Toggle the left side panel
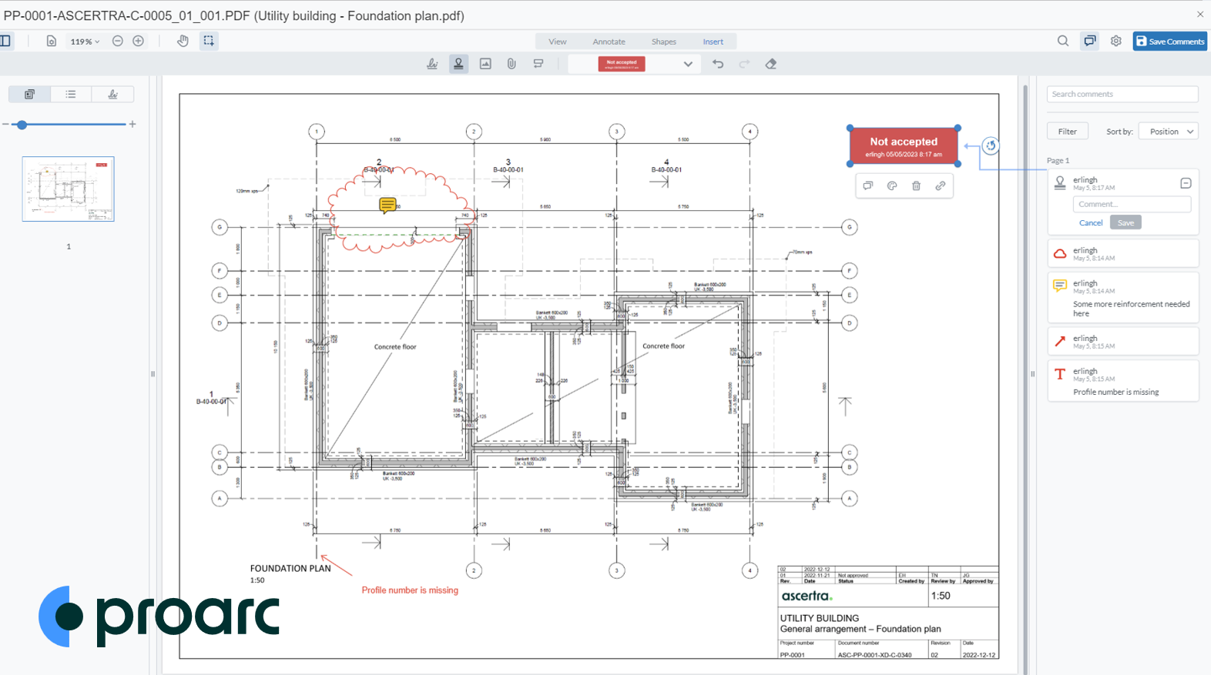The image size is (1211, 675). click(5, 41)
